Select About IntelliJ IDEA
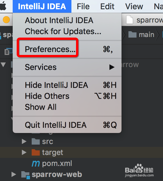The height and width of the screenshot is (181, 163). (x=67, y=20)
